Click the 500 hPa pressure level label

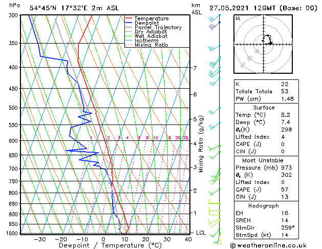tap(14, 108)
